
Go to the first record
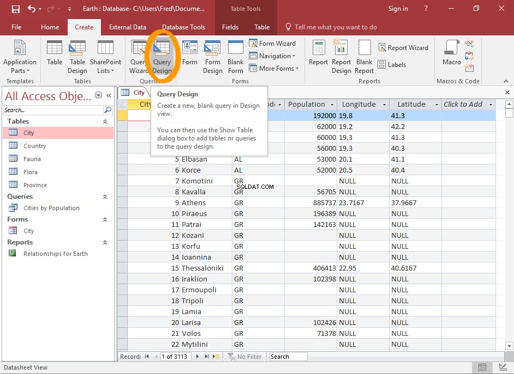click(x=147, y=357)
